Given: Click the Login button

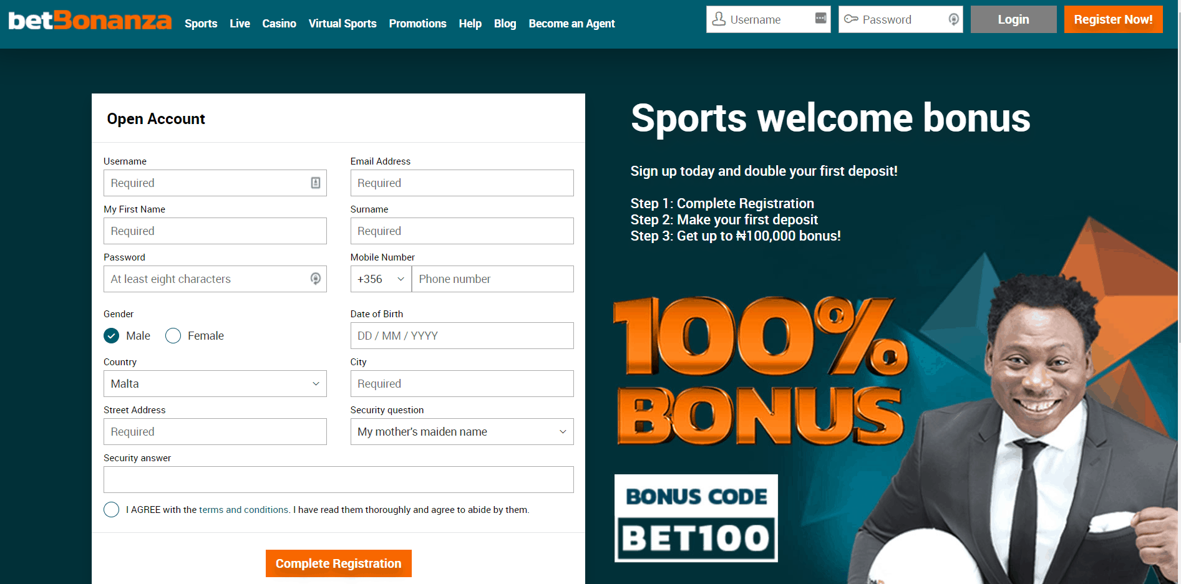Looking at the screenshot, I should (x=1014, y=19).
